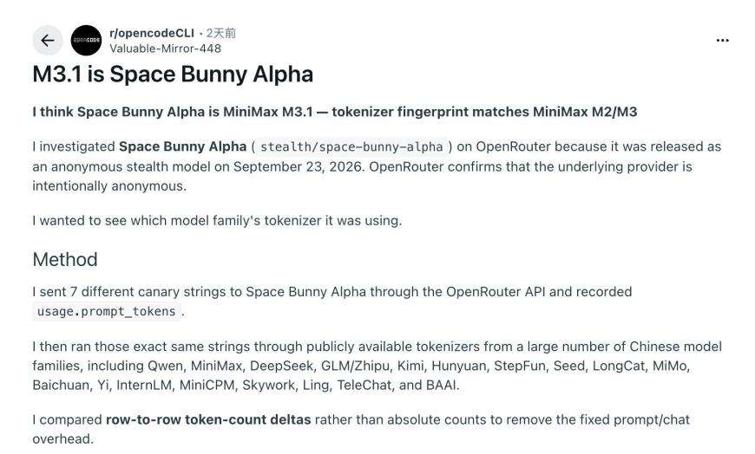Viewport: 755px width, 454px height.
Task: Click the bold Space Bunny Alpha text in paragraph
Action: (x=182, y=146)
